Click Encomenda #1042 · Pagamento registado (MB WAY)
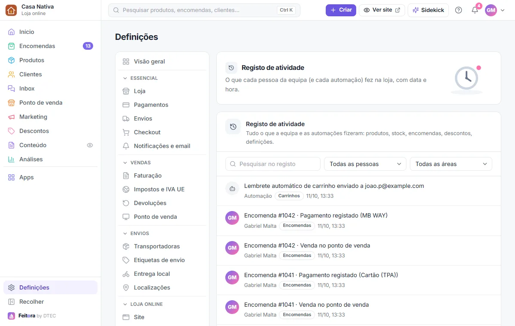The image size is (515, 326). (x=316, y=216)
